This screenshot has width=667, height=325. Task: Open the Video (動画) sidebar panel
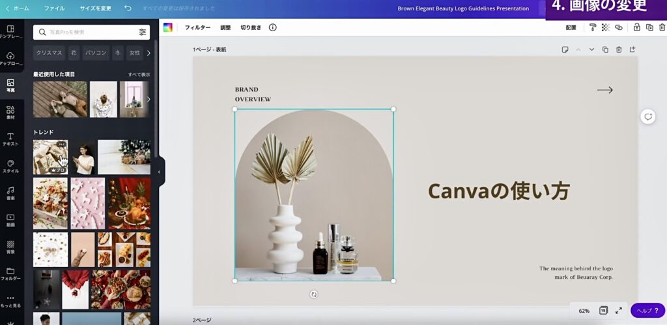click(10, 220)
